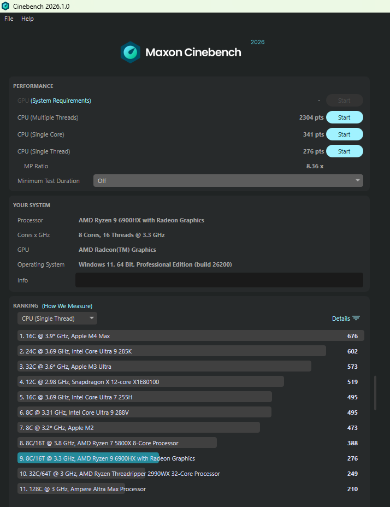Open the How We Measure link
390x507 pixels.
point(67,306)
